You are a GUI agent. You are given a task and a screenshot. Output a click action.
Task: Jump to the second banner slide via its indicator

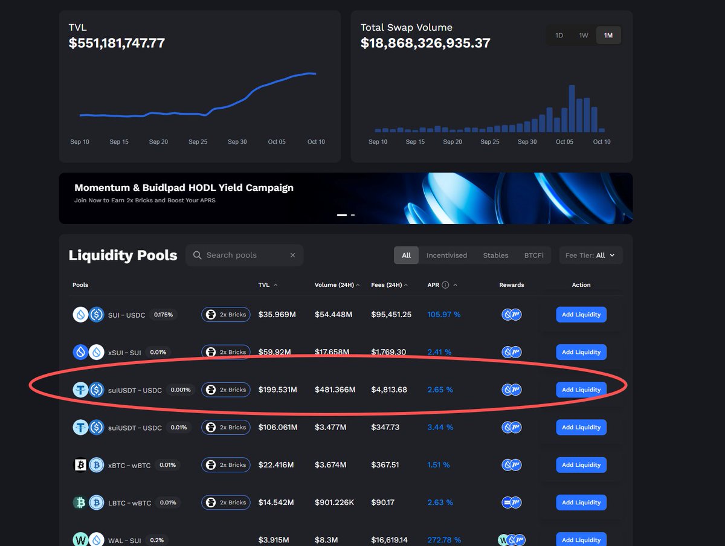(353, 215)
